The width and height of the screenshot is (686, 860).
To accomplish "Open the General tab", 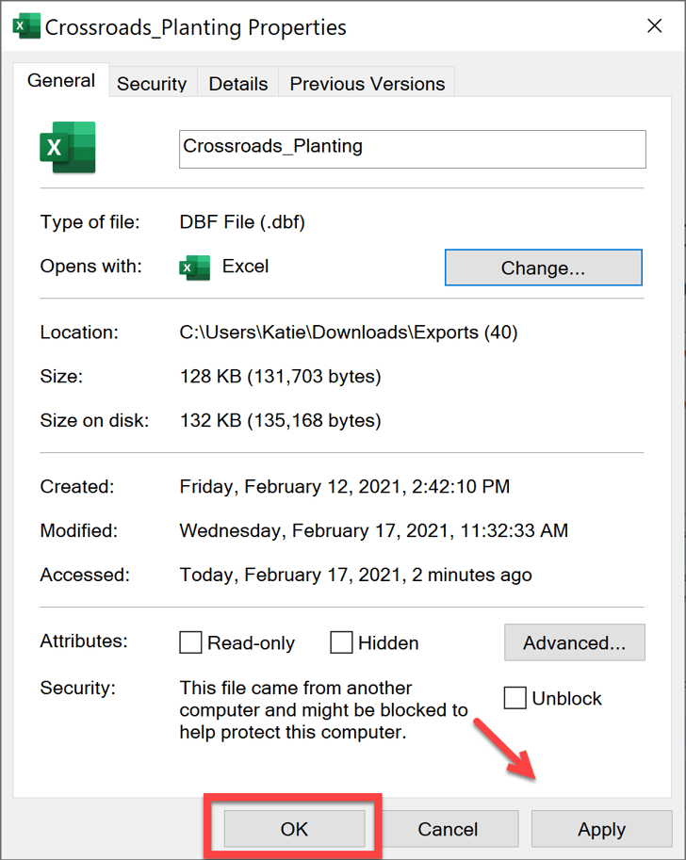I will 61,81.
